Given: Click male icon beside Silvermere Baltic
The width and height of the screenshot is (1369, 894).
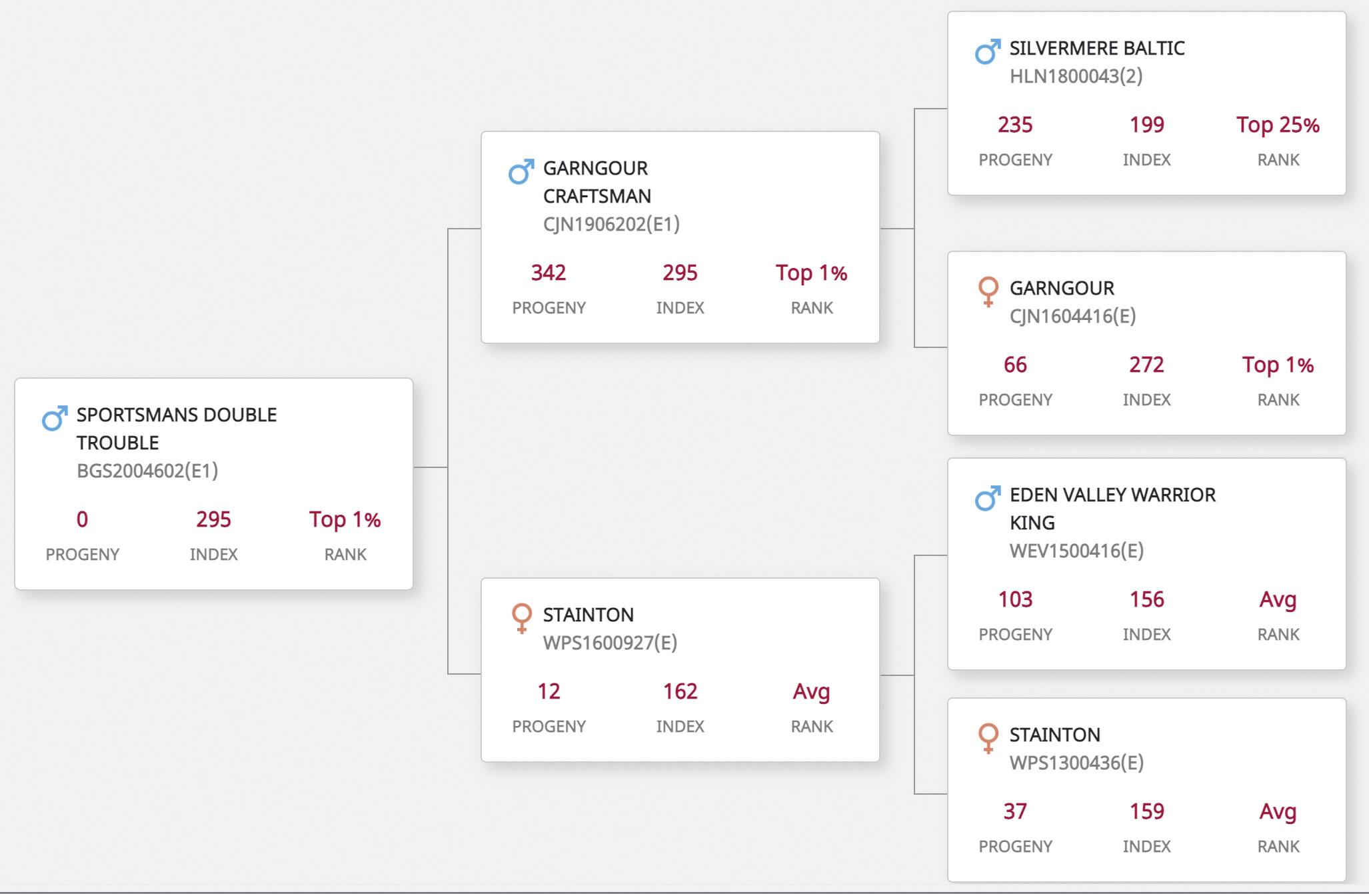Looking at the screenshot, I should coord(988,51).
